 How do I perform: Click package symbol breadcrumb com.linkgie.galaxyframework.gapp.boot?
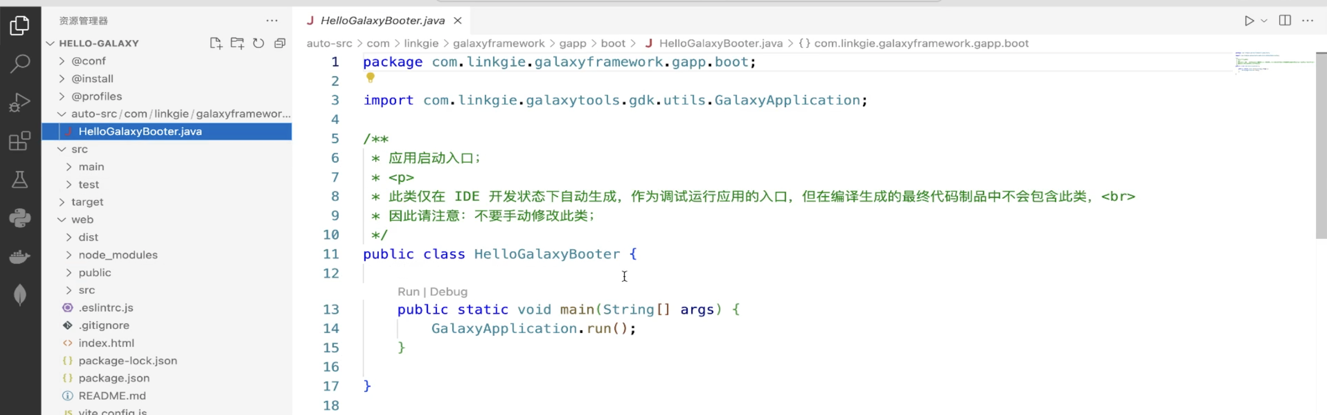[913, 43]
